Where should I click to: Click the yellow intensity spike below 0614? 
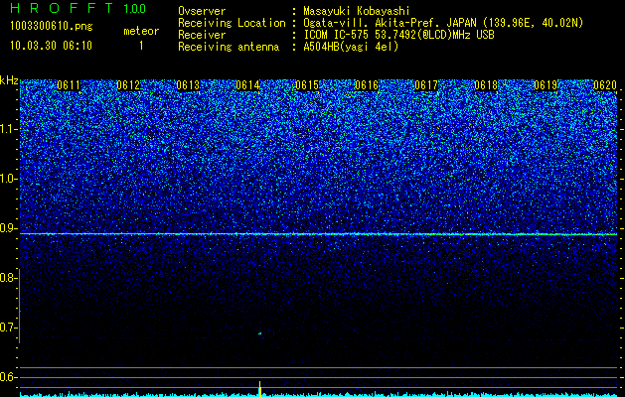pyautogui.click(x=260, y=389)
